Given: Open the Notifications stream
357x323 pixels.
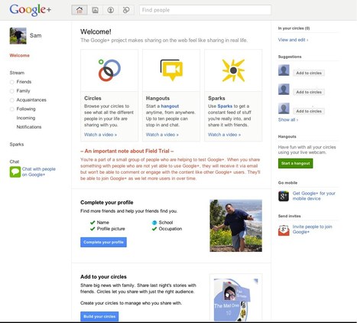Looking at the screenshot, I should (x=29, y=127).
